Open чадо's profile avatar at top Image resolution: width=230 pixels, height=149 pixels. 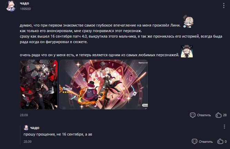point(11,6)
